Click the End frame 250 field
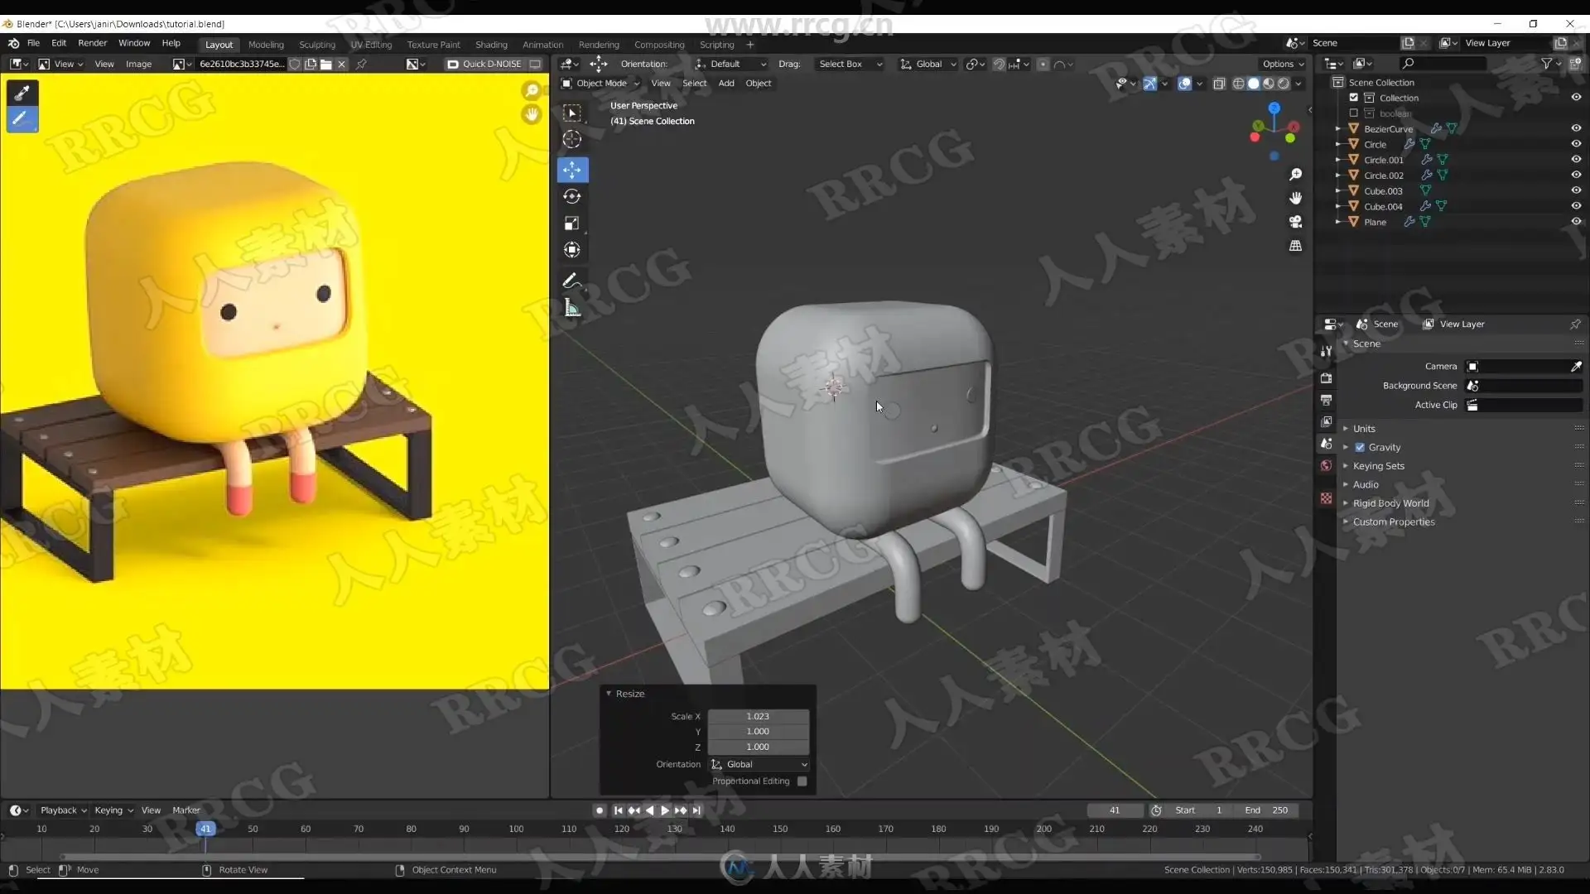1590x894 pixels. (1267, 810)
